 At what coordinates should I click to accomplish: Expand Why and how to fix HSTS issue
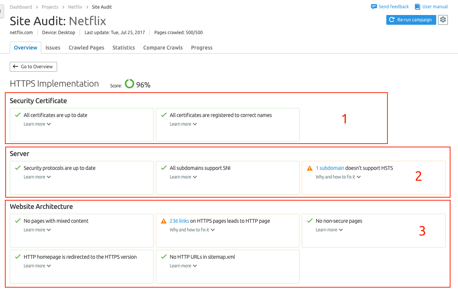[x=338, y=177]
